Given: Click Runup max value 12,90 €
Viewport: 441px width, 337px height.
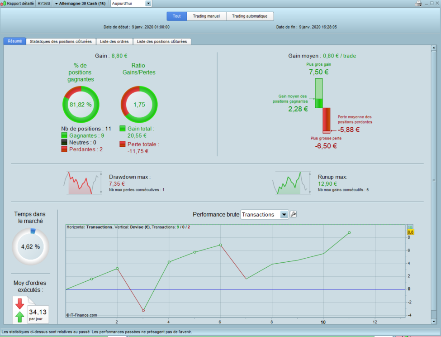Looking at the screenshot, I should coord(327,183).
